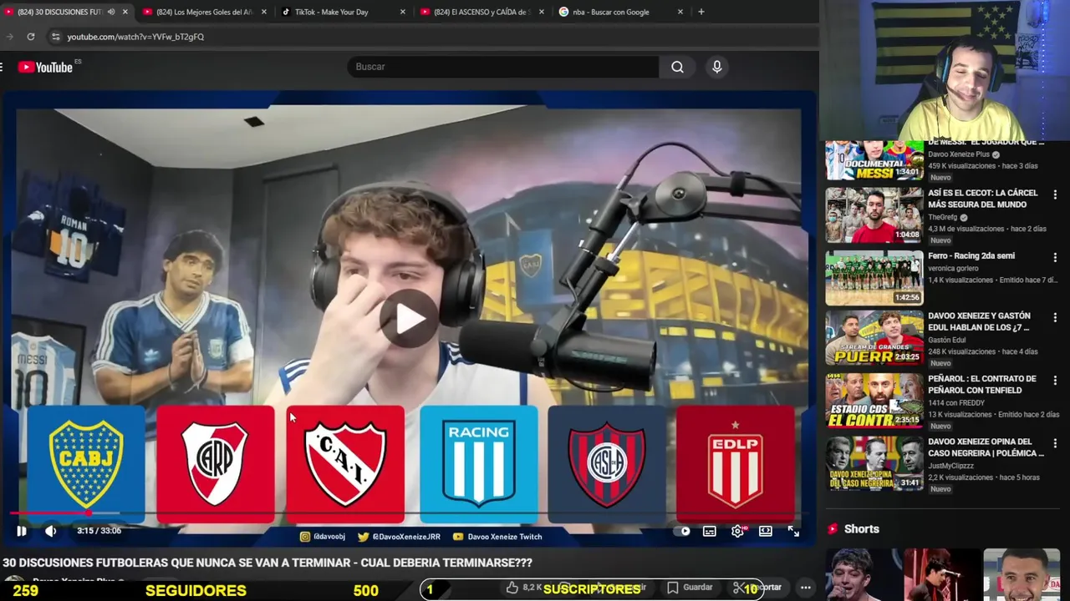
Task: Switch to El ASCENSO y CAÍDA tab
Action: [481, 12]
